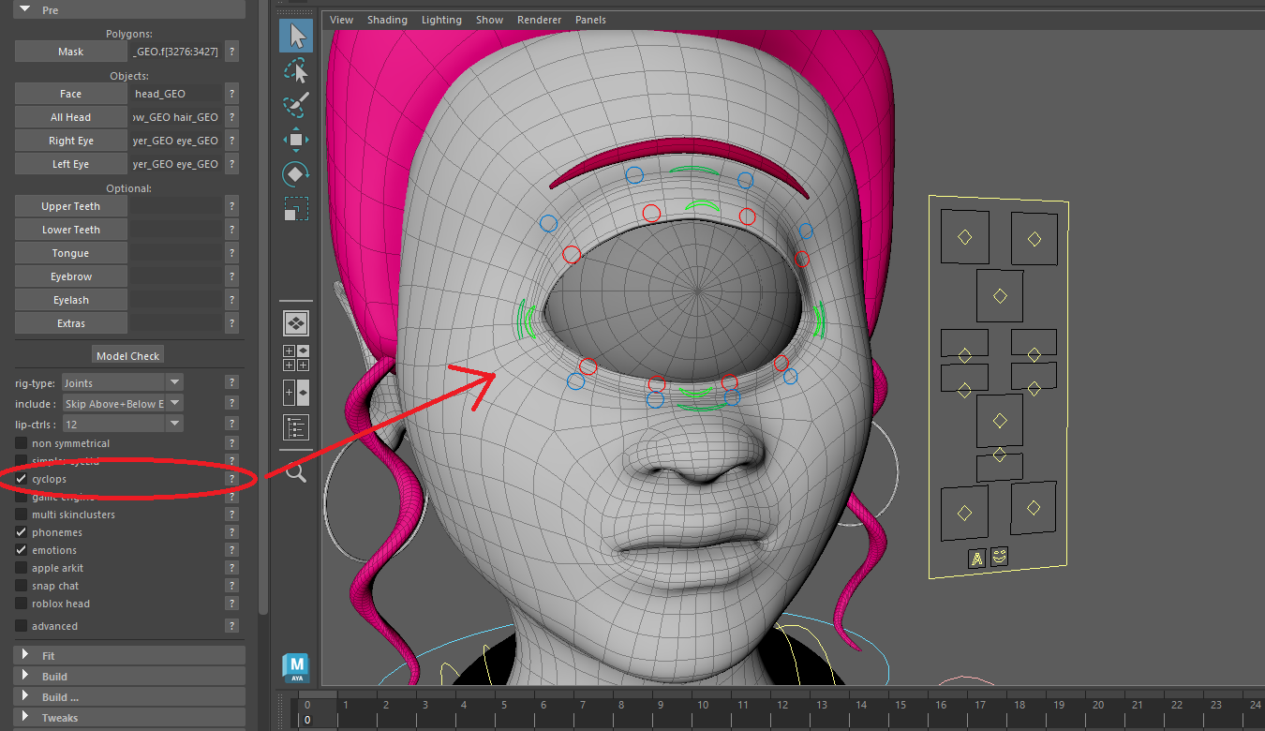Switch to the Move tool
This screenshot has width=1265, height=731.
click(296, 140)
